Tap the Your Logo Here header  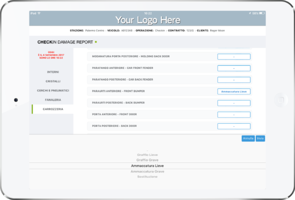148,20
